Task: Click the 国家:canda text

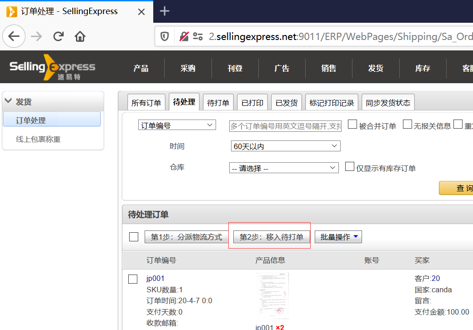Action: 433,290
